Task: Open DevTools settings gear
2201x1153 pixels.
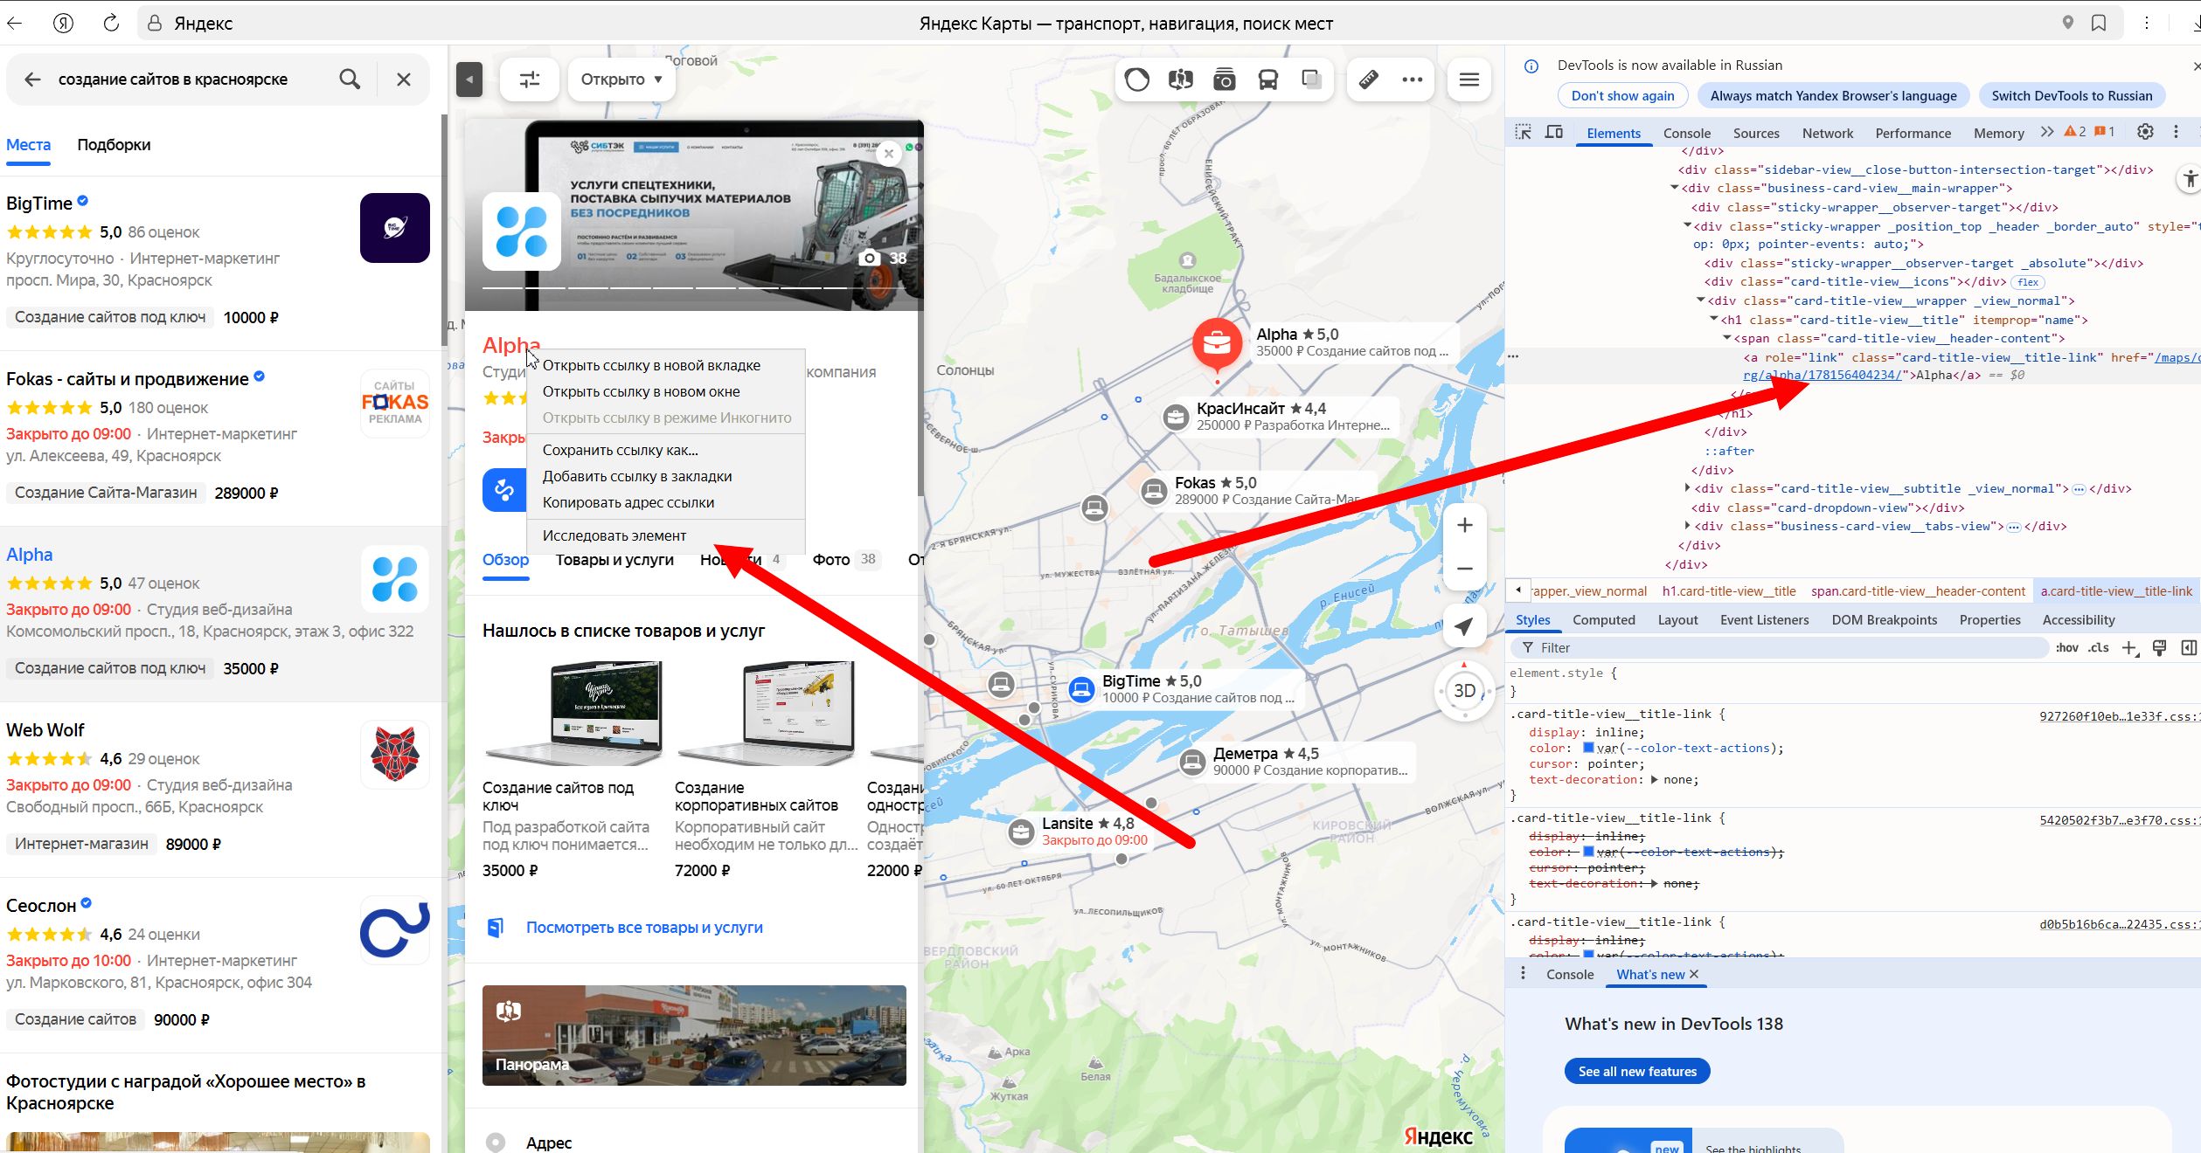Action: [x=2145, y=132]
